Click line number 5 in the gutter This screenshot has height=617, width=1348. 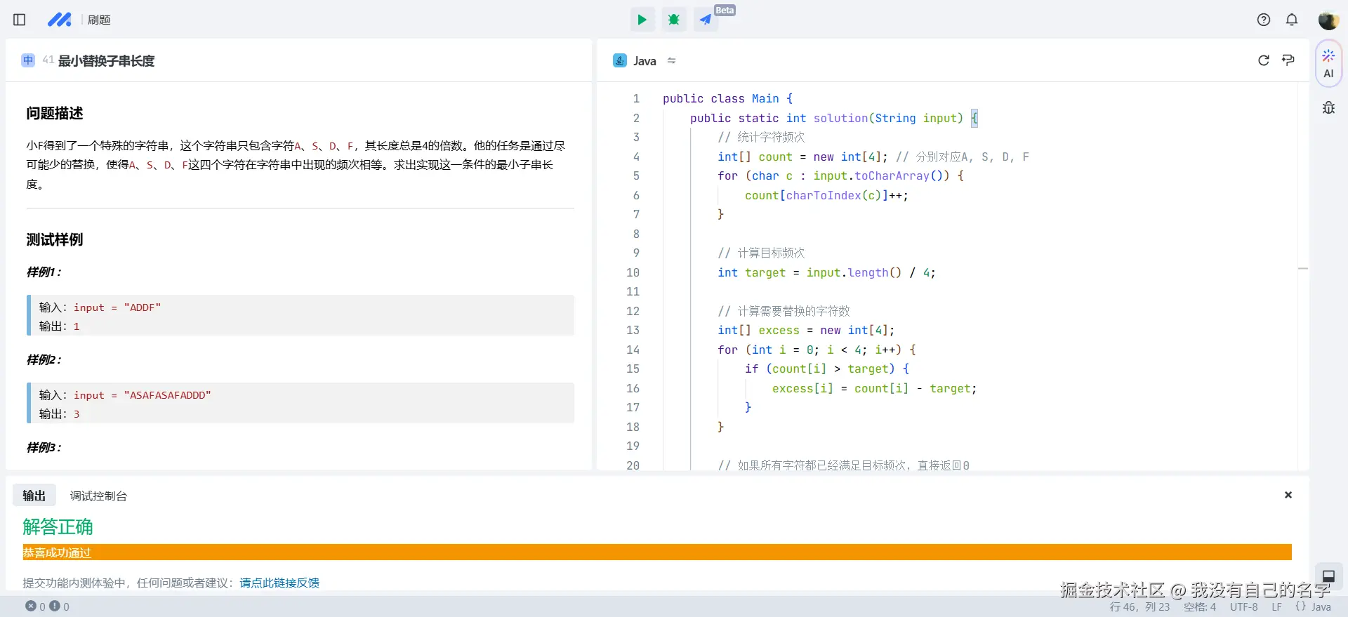point(636,175)
